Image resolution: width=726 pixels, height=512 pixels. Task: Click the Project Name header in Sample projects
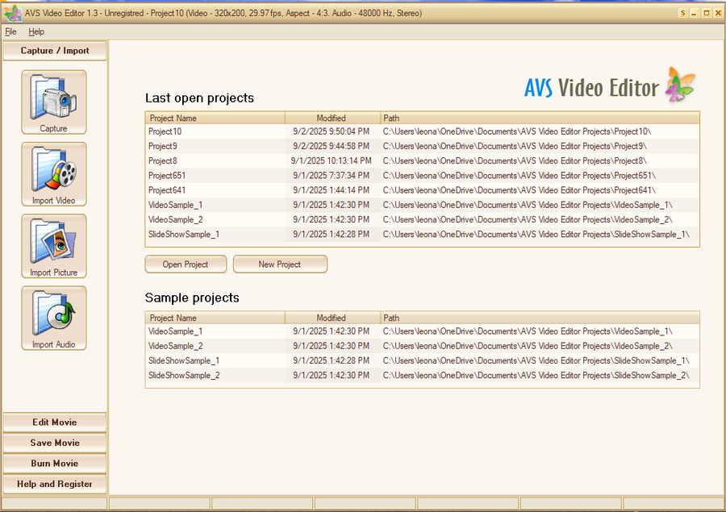[215, 318]
